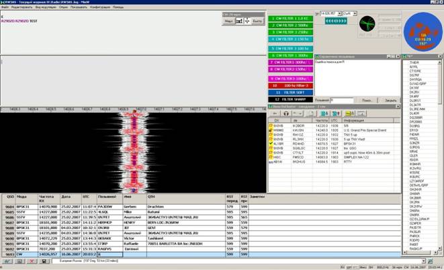Expand the European Russia info dropdown
The width and height of the screenshot is (444, 270).
pyautogui.click(x=424, y=261)
